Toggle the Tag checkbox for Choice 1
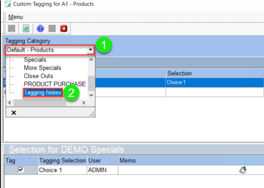This screenshot has height=188, width=264. coord(21,170)
